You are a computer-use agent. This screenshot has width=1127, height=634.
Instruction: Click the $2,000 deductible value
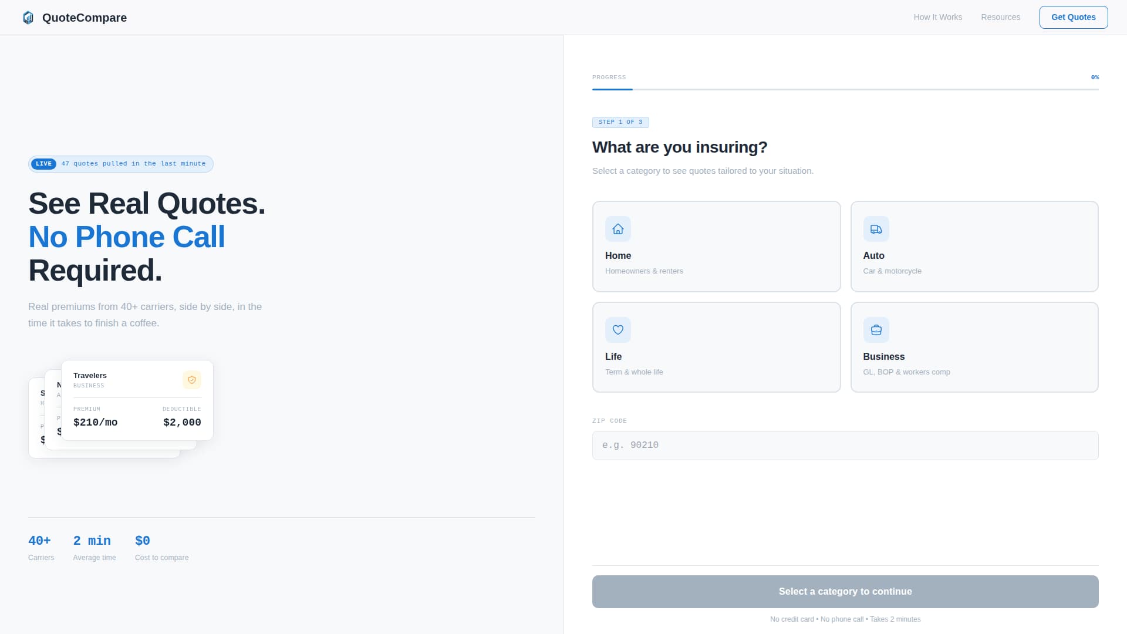pyautogui.click(x=182, y=422)
